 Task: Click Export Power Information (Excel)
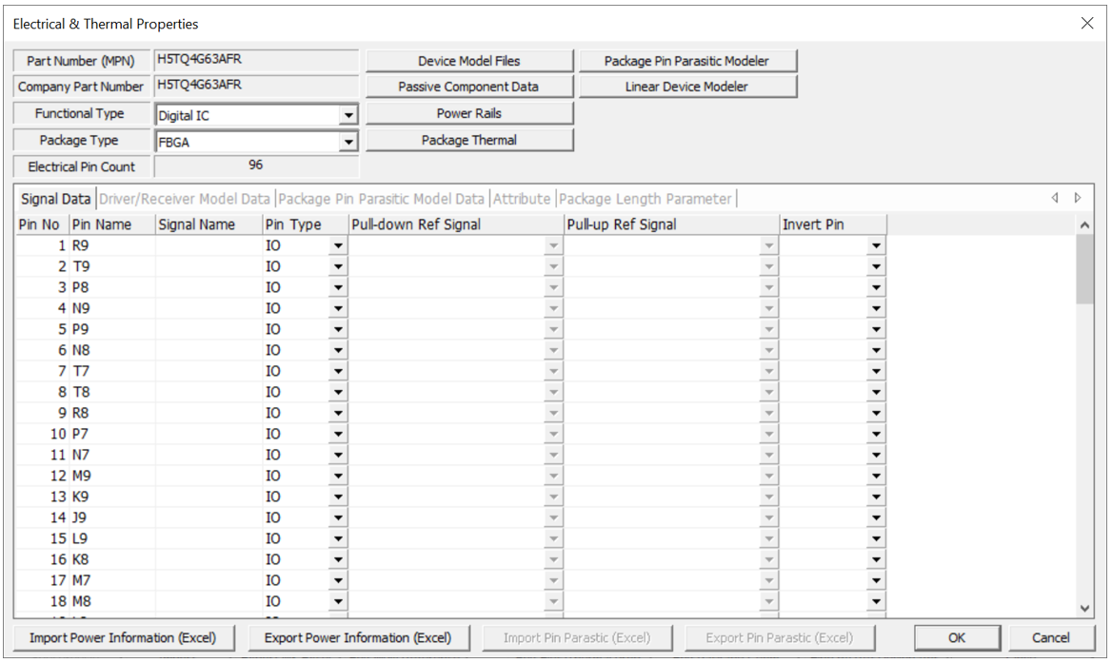(358, 637)
